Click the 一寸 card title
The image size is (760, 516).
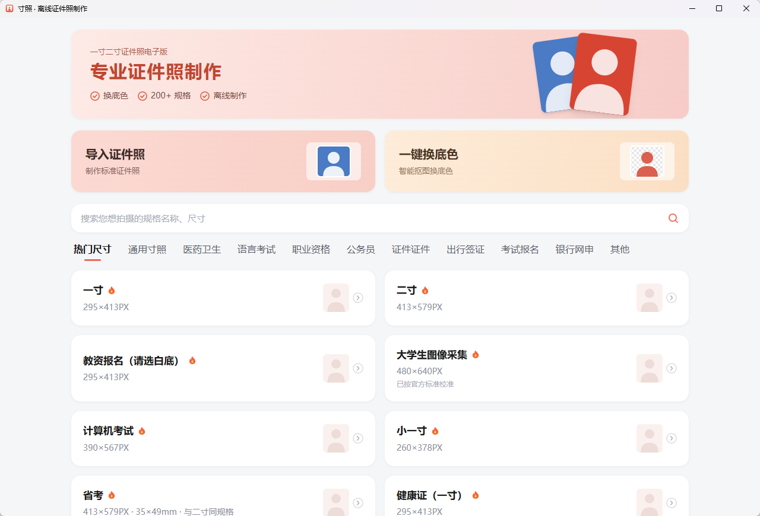pyautogui.click(x=93, y=291)
